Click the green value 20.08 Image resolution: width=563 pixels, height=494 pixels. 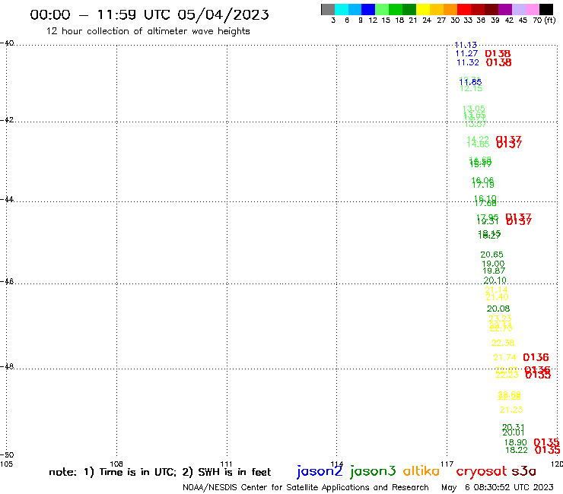coord(498,309)
